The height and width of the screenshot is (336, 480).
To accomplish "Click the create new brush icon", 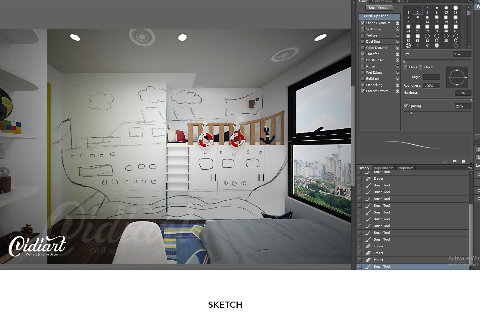I will (x=463, y=162).
